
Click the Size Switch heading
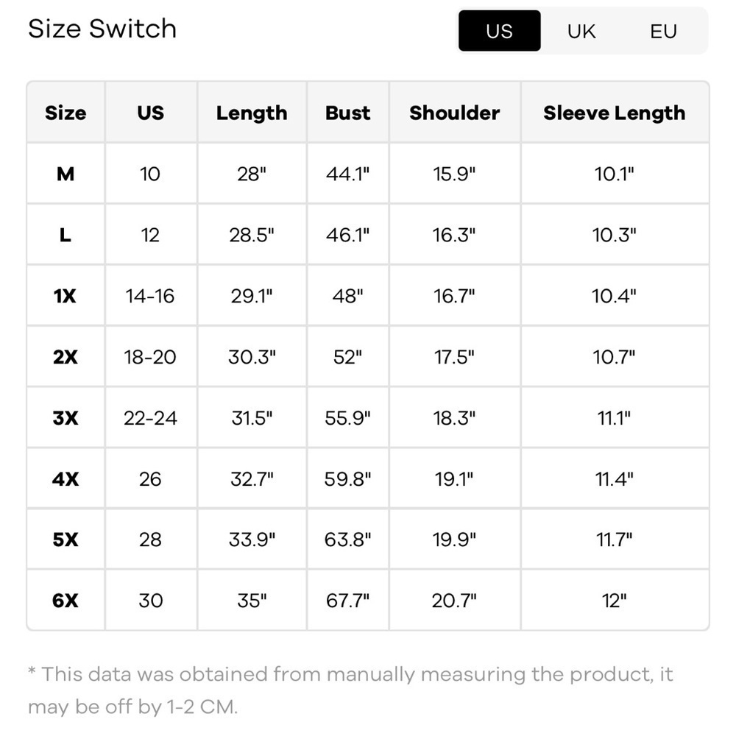(102, 29)
